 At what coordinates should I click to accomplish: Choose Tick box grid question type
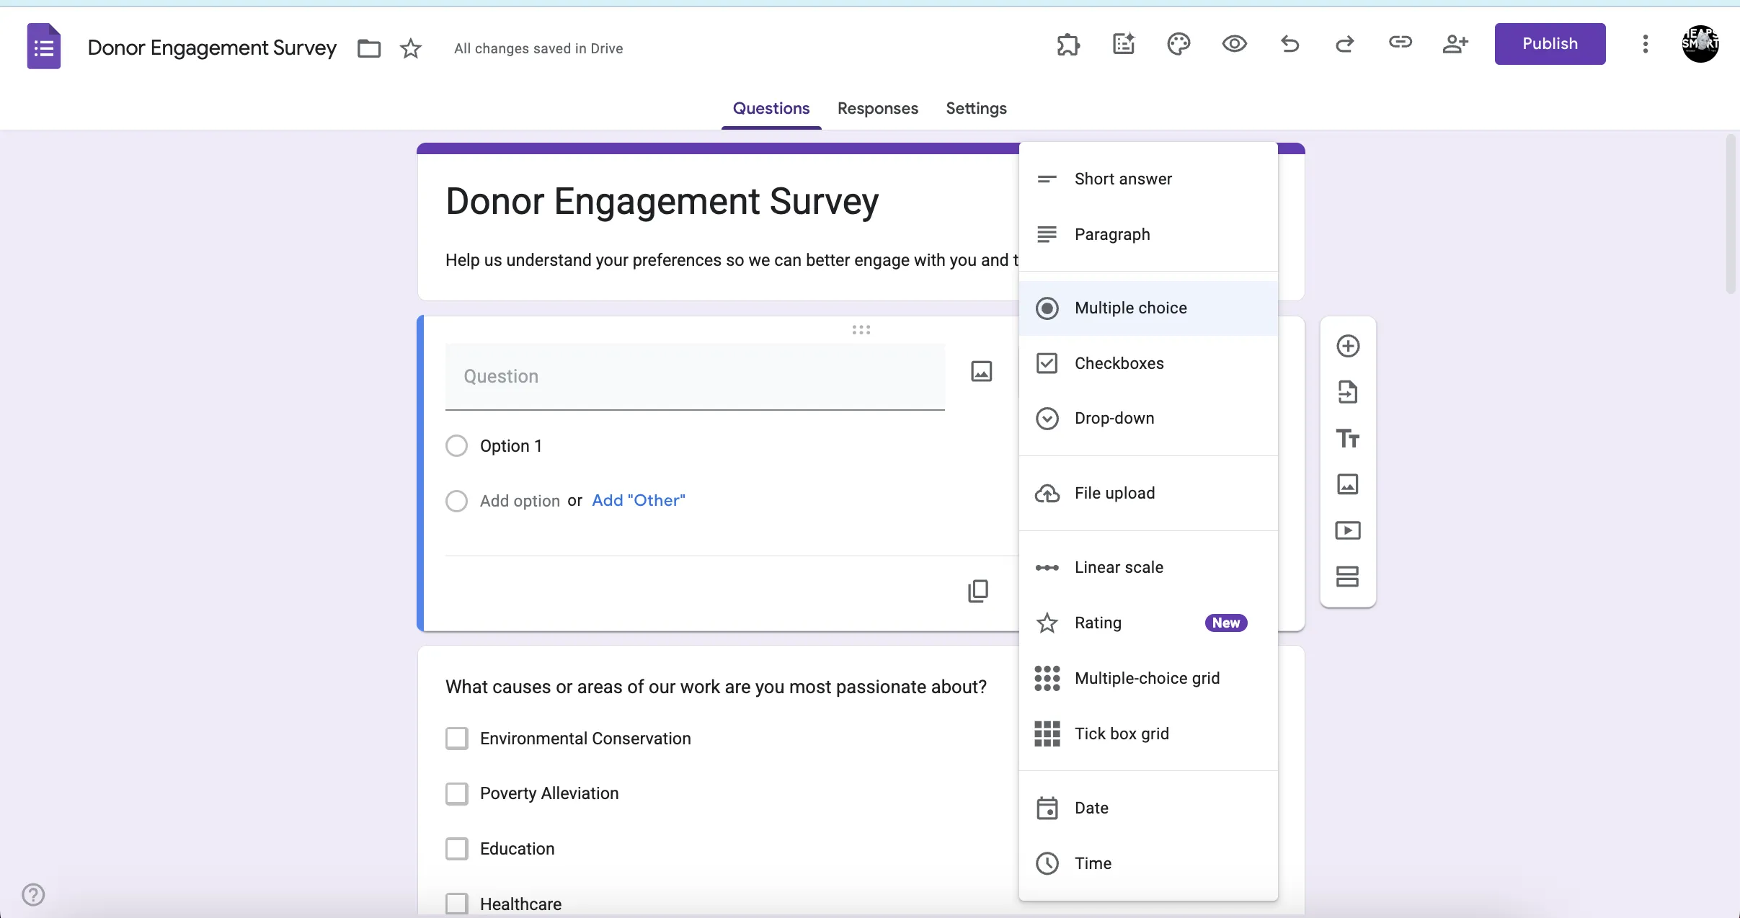1148,734
